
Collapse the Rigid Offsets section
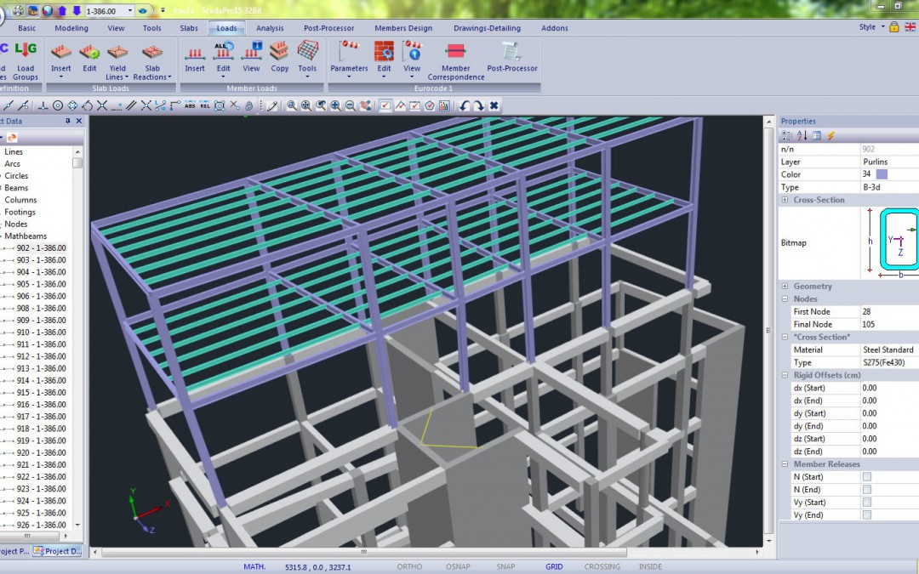coord(785,374)
